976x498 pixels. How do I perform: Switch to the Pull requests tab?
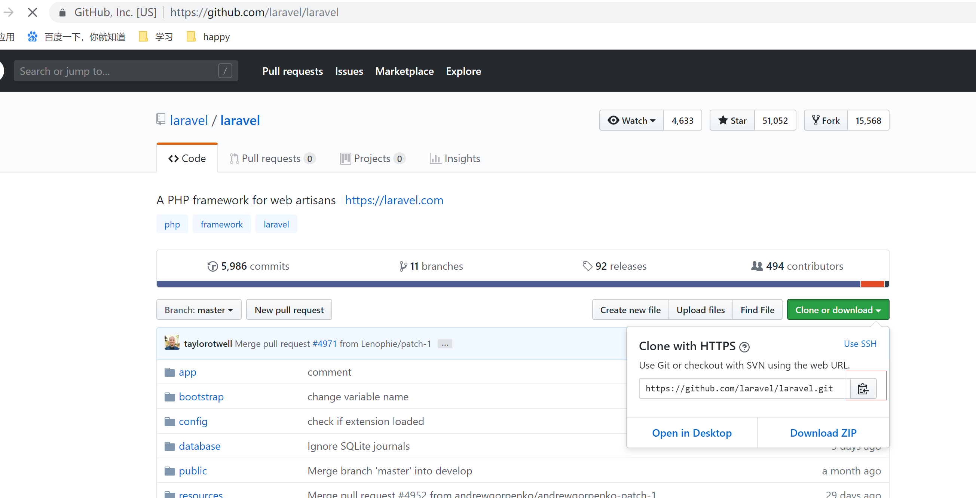(x=272, y=158)
